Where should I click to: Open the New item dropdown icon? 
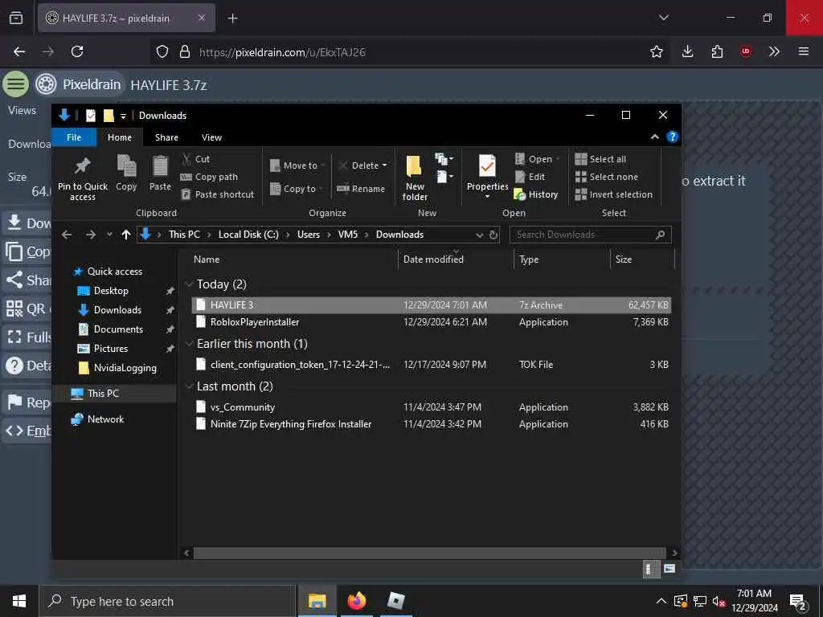coord(444,159)
